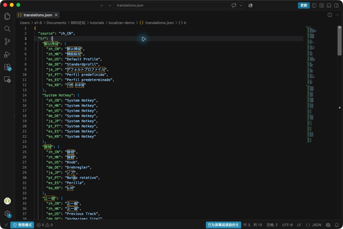Open the editor more actions menu
Viewport: 343px width, 229px height.
coord(337,15)
